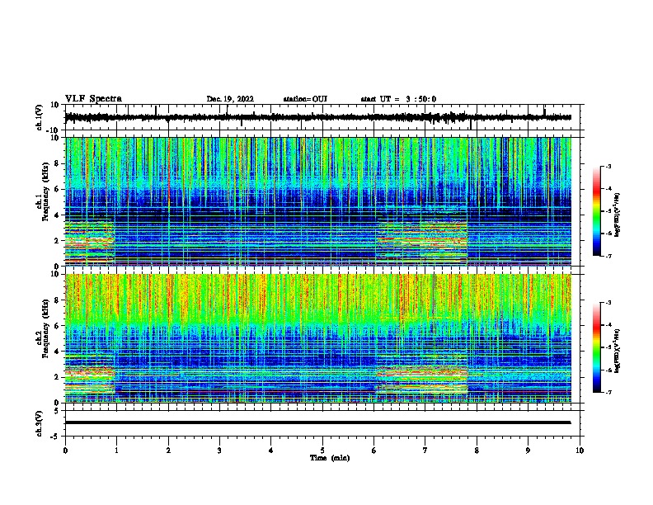The image size is (653, 505).
Task: Click the ch.2 frequency axis tick "6"
Action: click(57, 326)
